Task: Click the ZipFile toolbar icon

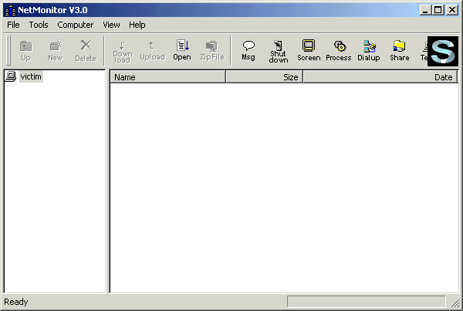Action: point(211,51)
